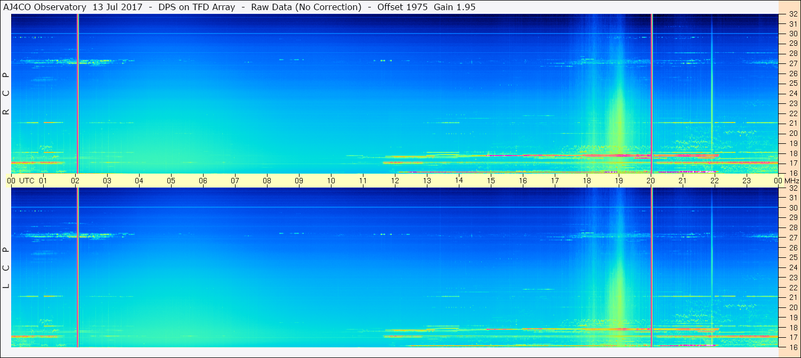Image resolution: width=801 pixels, height=358 pixels.
Task: Select the '27' MHz tick on LCP frequency scale
Action: (793, 238)
